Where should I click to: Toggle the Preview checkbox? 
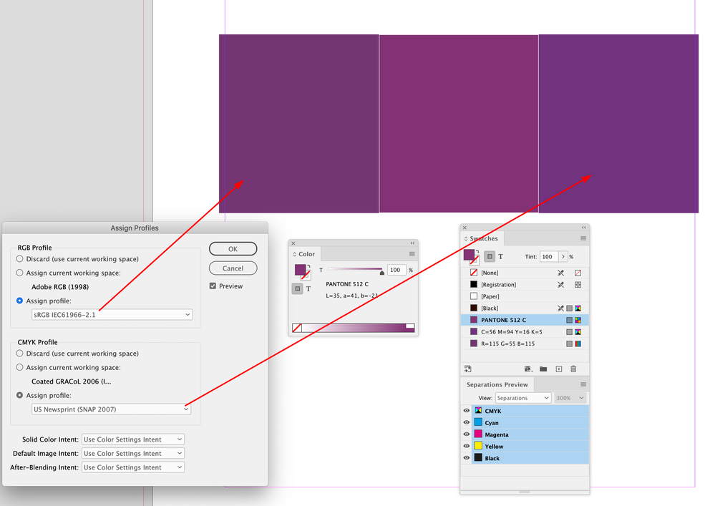point(213,286)
